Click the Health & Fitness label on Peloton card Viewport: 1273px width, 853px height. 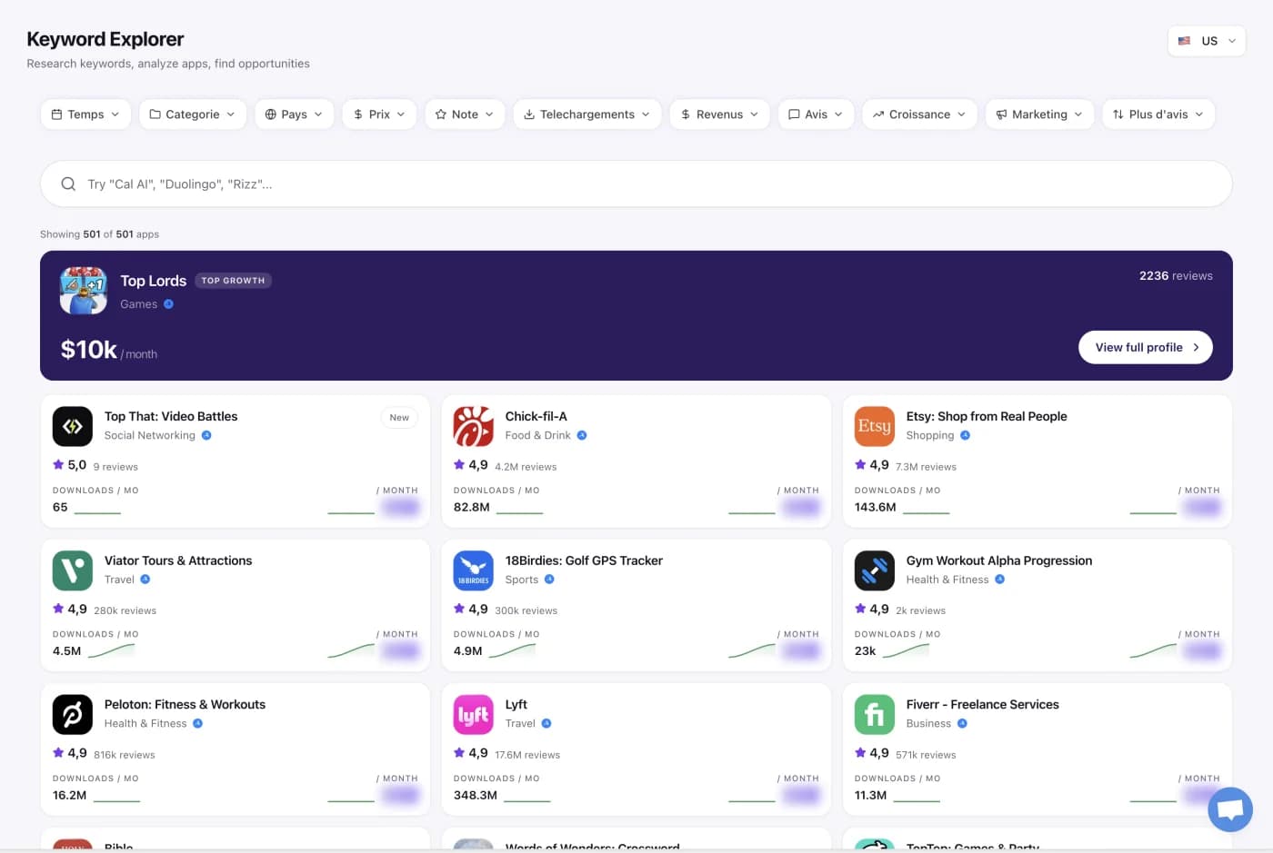coord(145,724)
